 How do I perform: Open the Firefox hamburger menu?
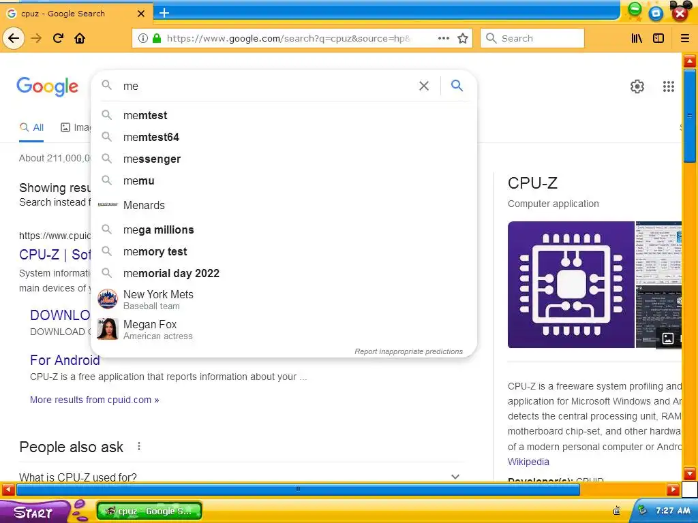pos(685,38)
